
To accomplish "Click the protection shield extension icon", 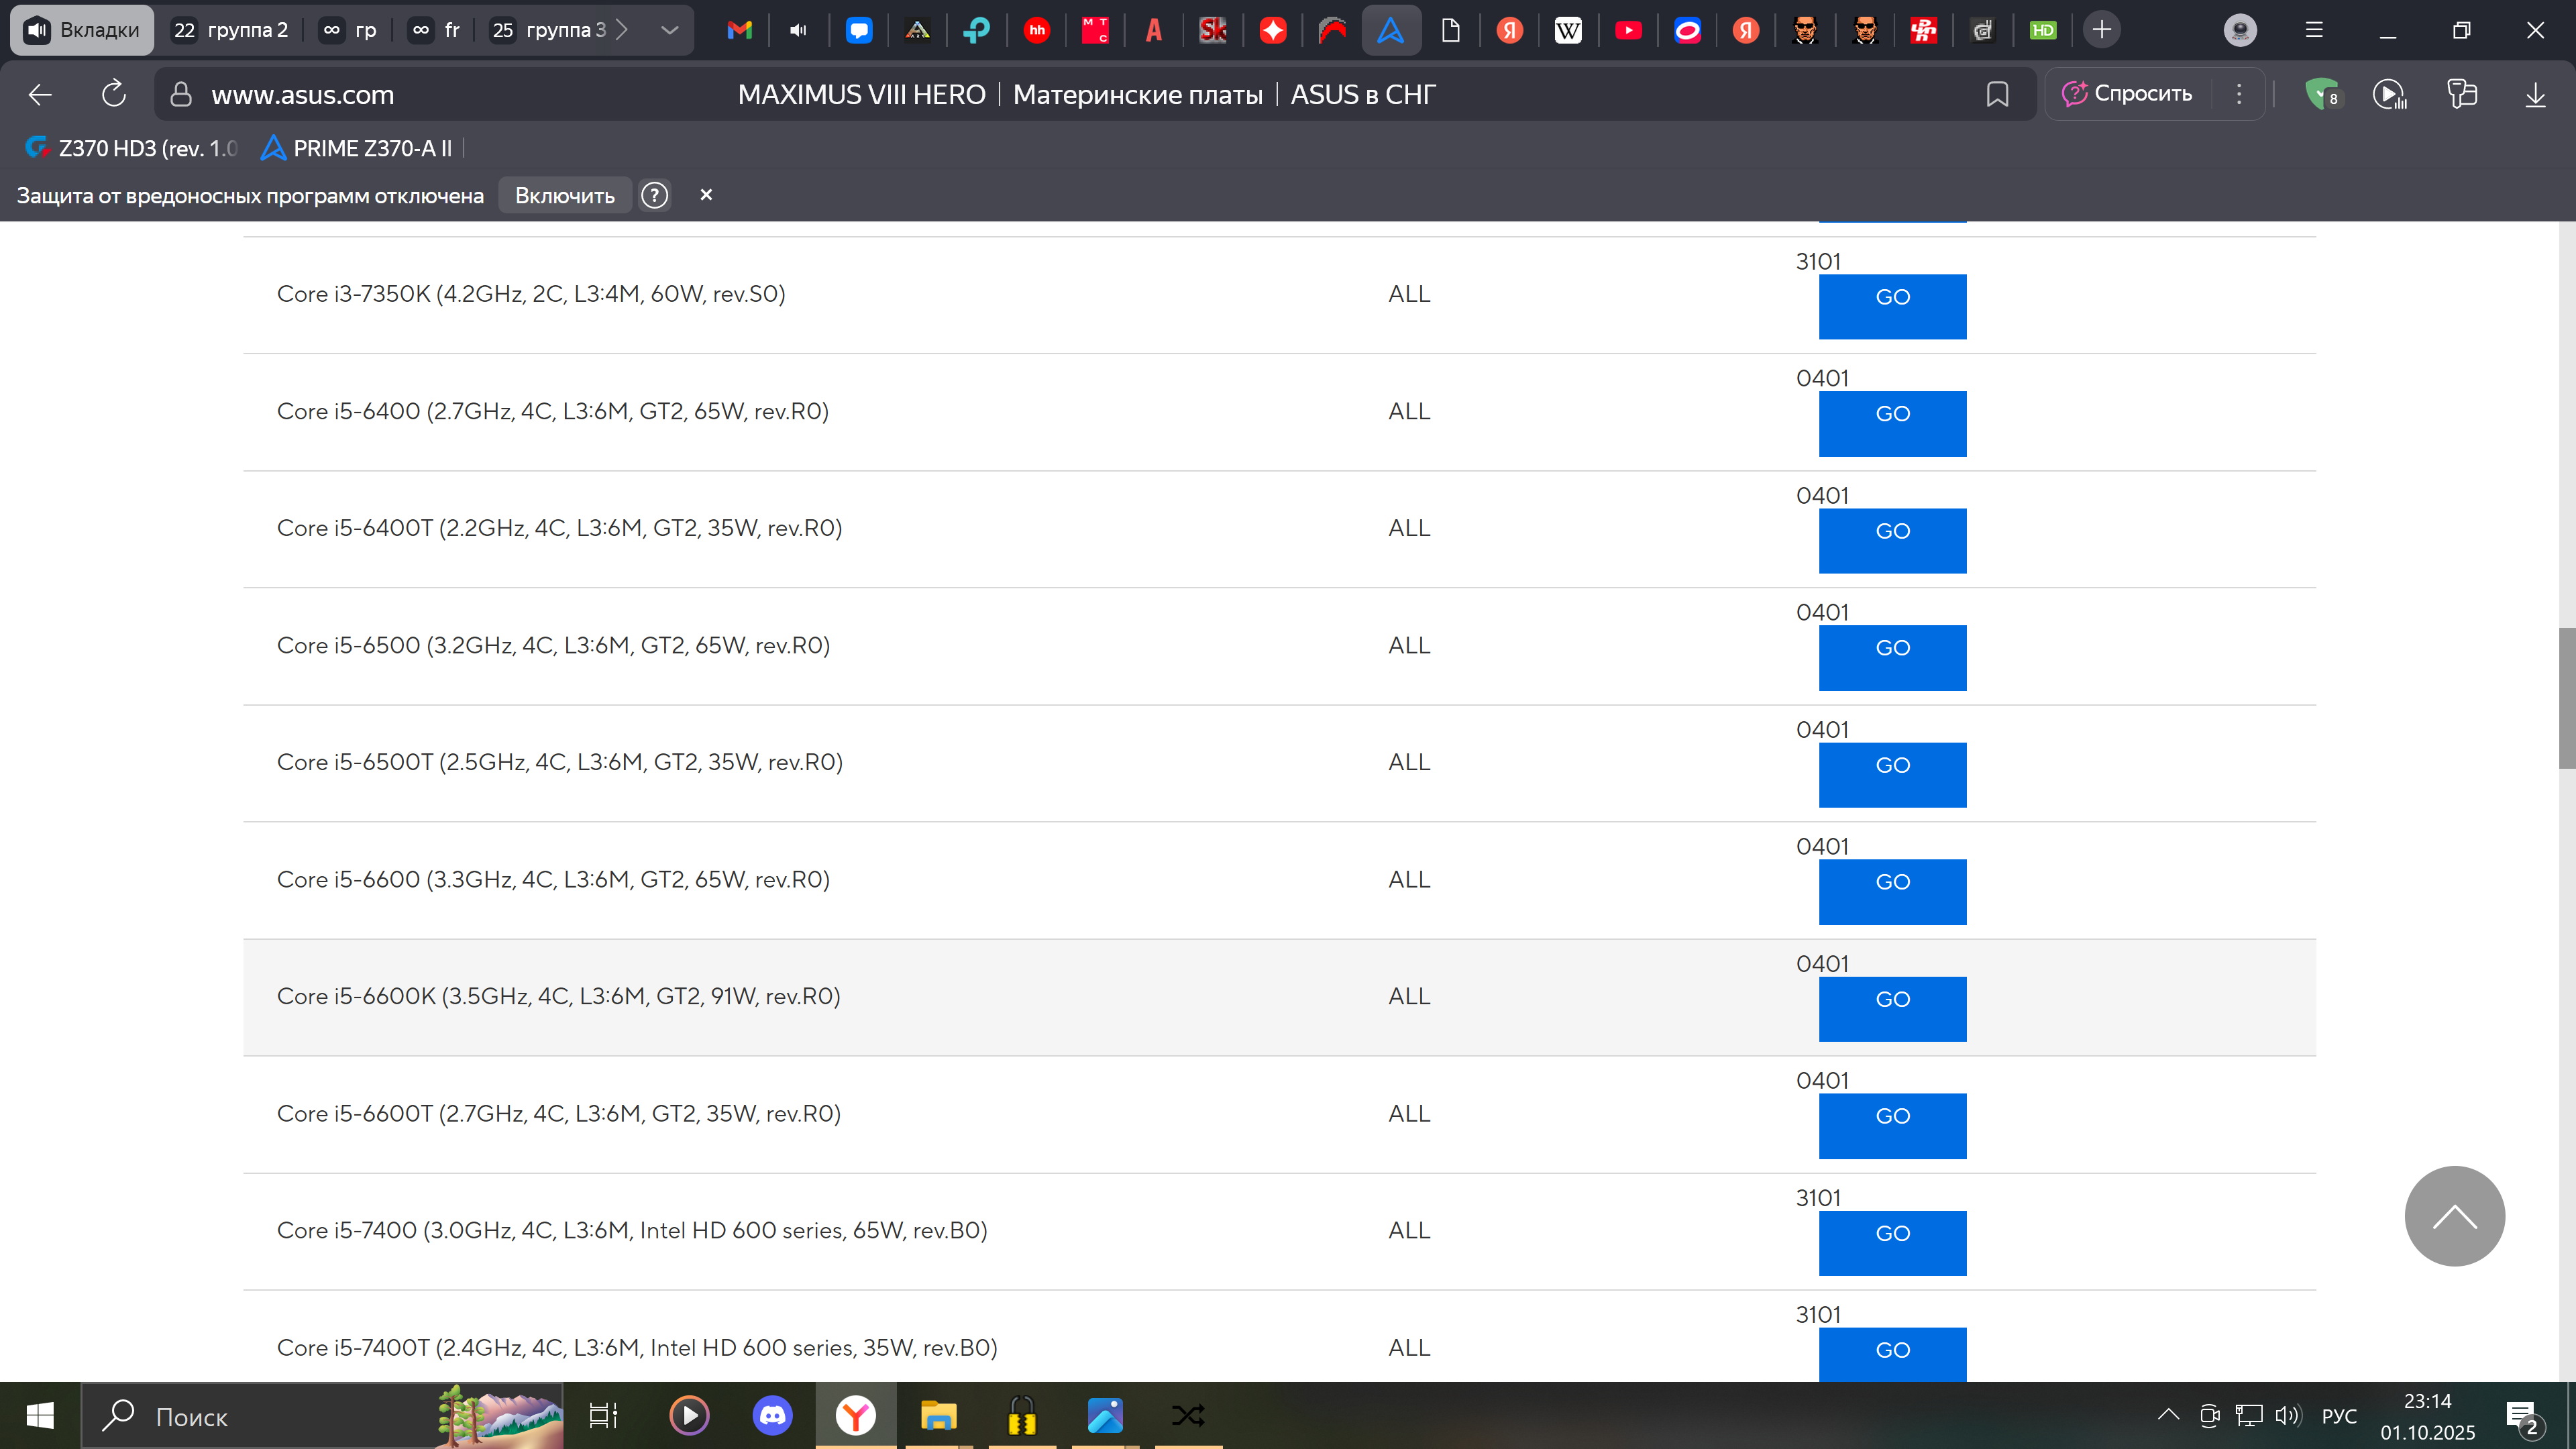I will click(2321, 94).
